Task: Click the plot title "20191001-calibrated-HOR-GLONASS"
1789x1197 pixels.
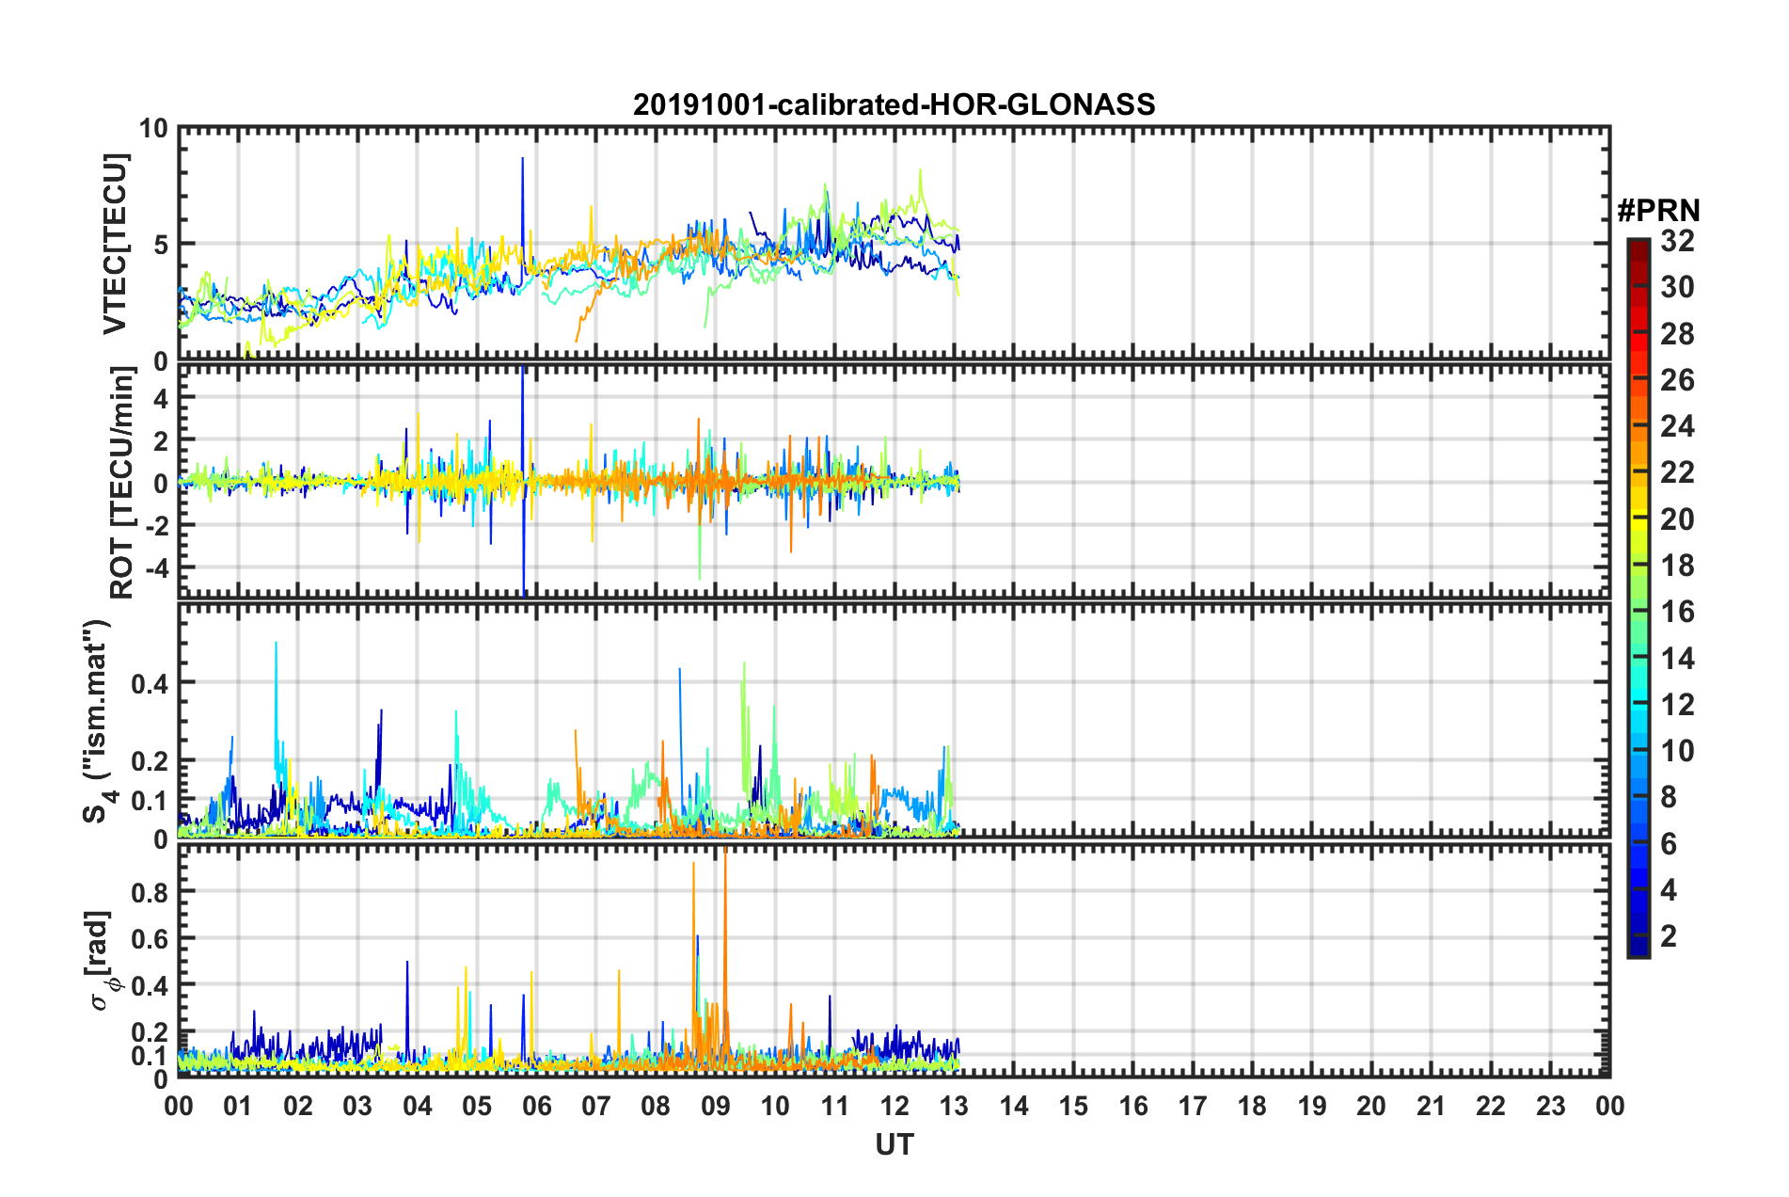Action: click(x=894, y=104)
